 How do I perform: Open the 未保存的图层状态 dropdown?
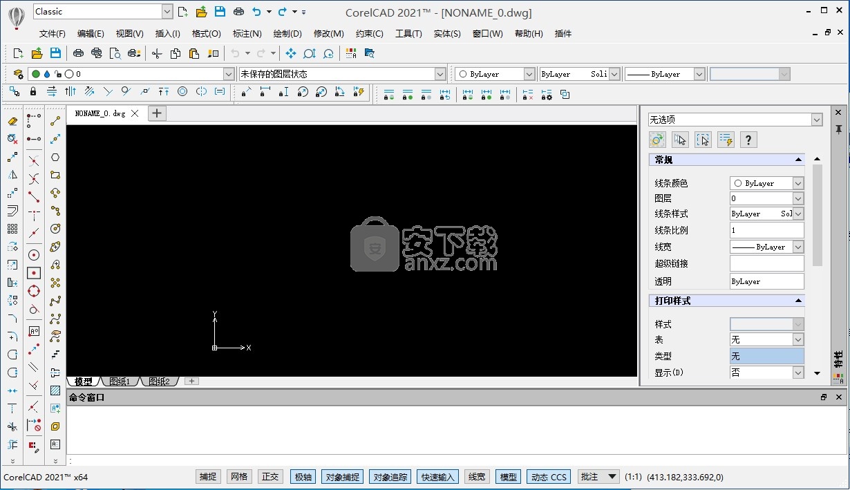[x=440, y=74]
